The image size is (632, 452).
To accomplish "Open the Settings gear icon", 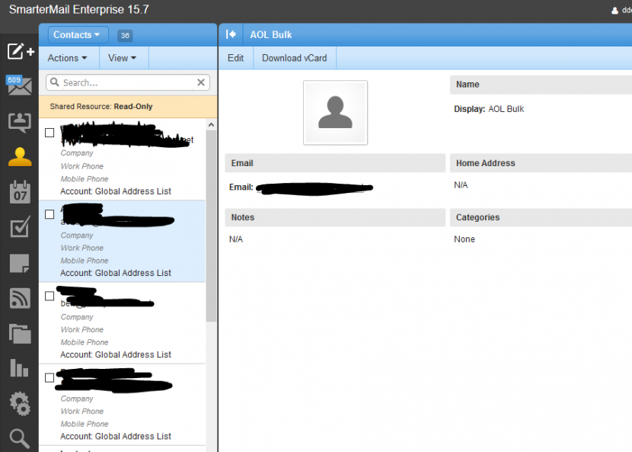I will [x=19, y=403].
